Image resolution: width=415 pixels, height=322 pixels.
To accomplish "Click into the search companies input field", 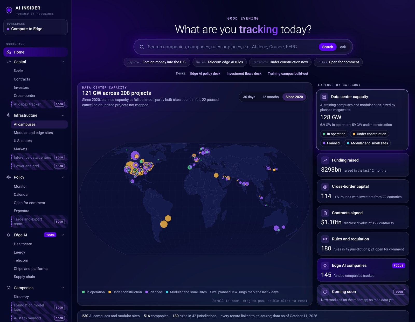I will (x=231, y=47).
